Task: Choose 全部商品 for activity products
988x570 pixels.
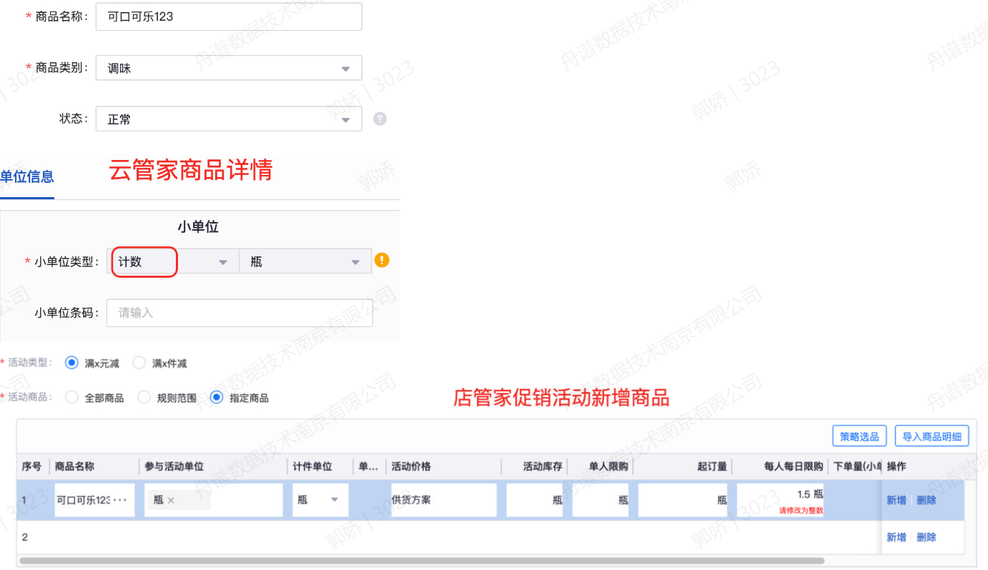Action: 71,398
